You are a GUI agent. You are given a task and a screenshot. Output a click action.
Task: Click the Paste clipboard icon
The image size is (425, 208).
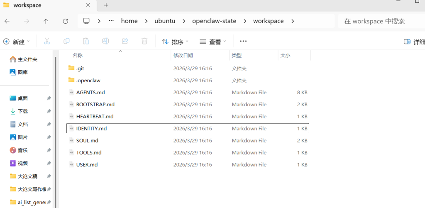click(86, 41)
